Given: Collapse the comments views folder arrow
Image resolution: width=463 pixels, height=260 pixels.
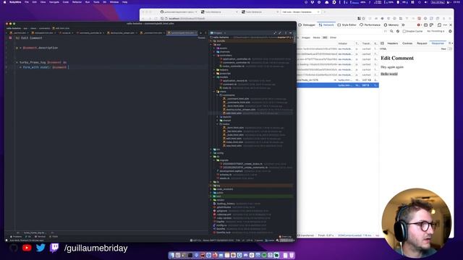Looking at the screenshot, I should [218, 95].
